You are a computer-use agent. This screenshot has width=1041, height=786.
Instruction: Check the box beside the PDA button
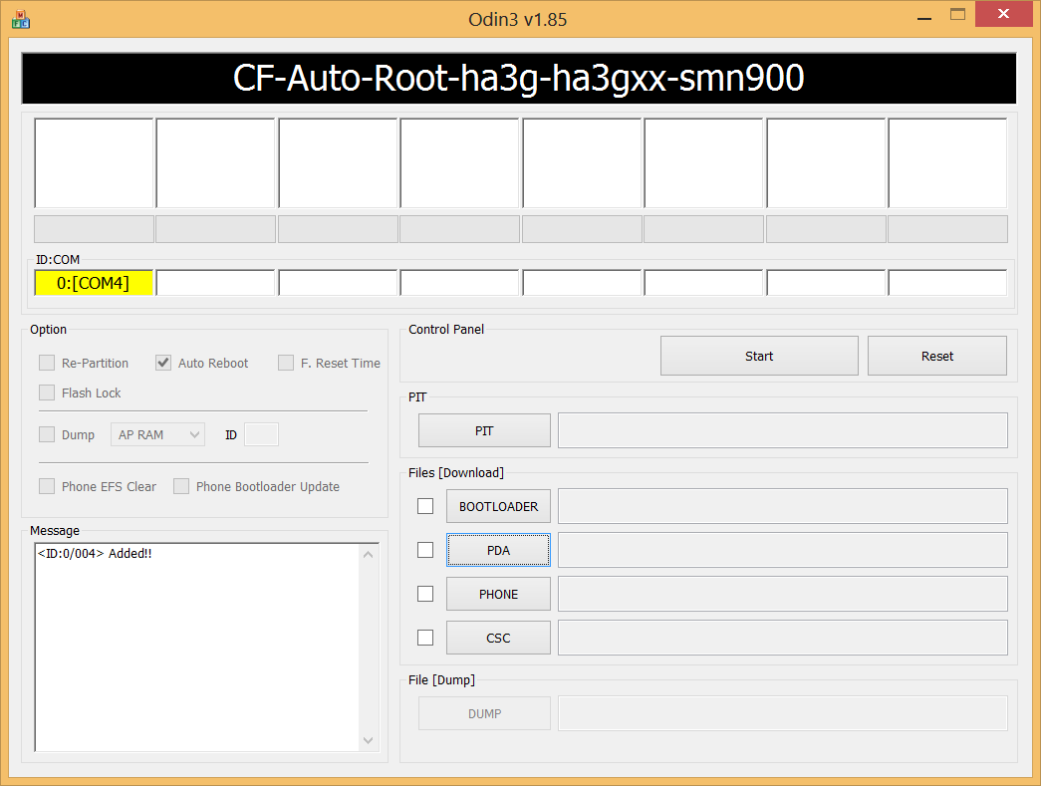point(425,549)
